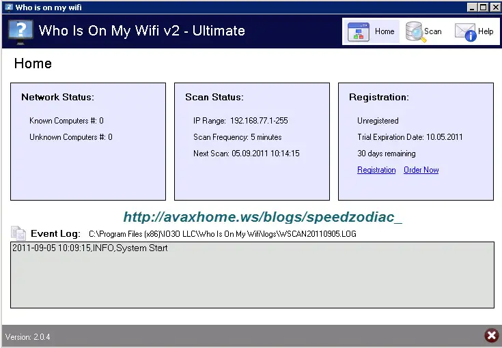Click "Scan Frequency: 5 minutes" text
502x348 pixels.
237,137
